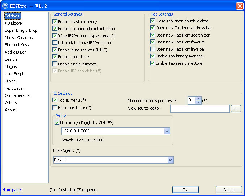This screenshot has height=196, width=245.
Task: Open the About page
Action: pos(10,110)
